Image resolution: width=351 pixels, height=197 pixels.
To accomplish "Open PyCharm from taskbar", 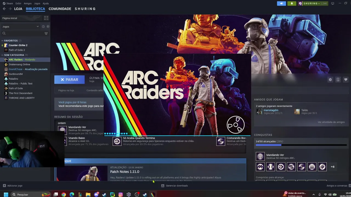I will 112,195.
